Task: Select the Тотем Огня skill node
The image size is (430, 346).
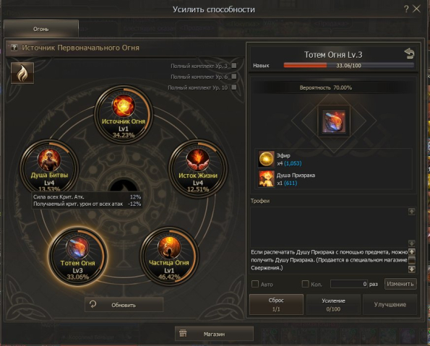Action: click(77, 256)
